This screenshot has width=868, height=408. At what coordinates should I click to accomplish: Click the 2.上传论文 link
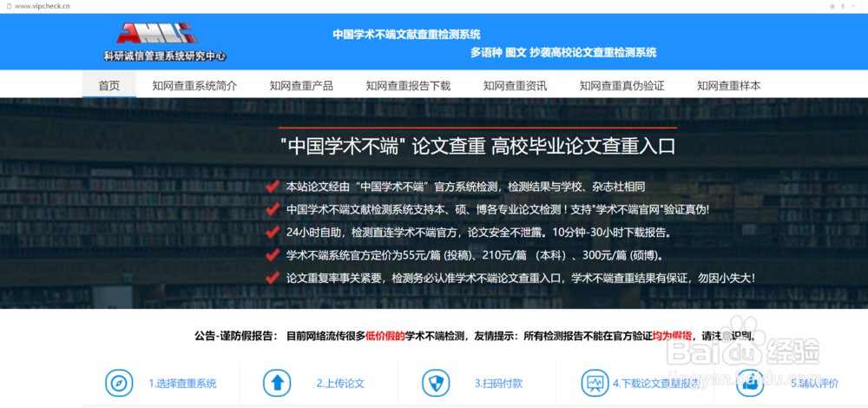(x=340, y=383)
